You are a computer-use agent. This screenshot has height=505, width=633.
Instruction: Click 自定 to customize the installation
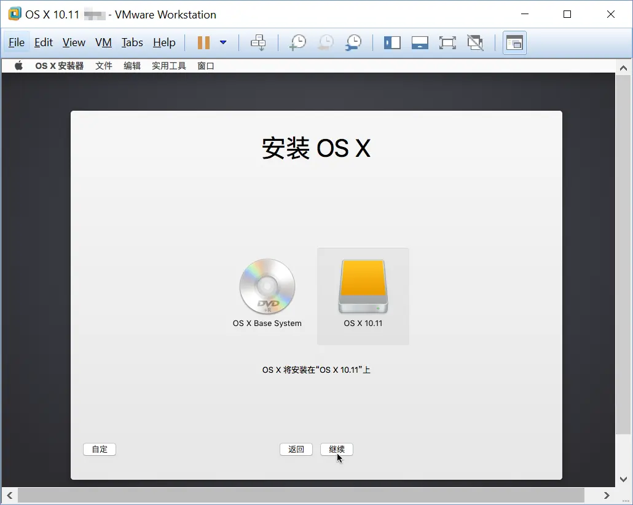click(99, 449)
